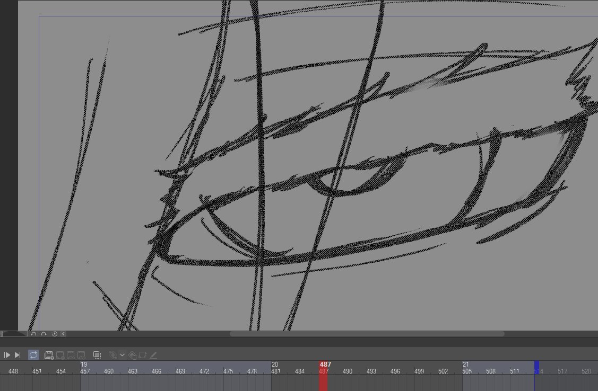Select frame 502 on the ruler
The image size is (598, 391).
443,371
